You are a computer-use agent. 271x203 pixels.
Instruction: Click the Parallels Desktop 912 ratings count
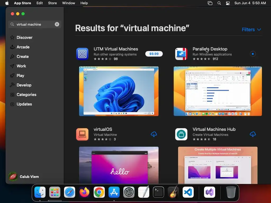tap(215, 59)
